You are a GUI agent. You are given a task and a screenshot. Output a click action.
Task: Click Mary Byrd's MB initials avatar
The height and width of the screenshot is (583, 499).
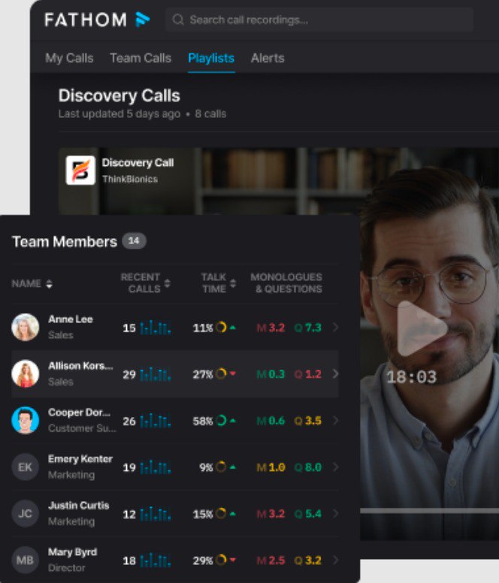coord(25,560)
